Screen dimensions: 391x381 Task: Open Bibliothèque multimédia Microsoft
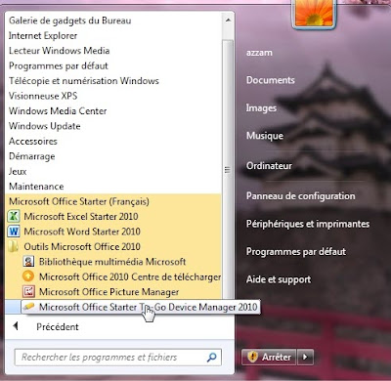[112, 262]
